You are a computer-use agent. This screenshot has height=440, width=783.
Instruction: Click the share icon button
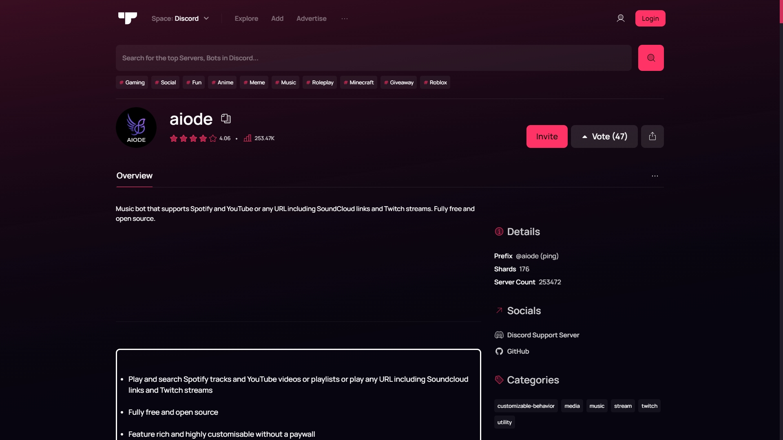tap(652, 136)
